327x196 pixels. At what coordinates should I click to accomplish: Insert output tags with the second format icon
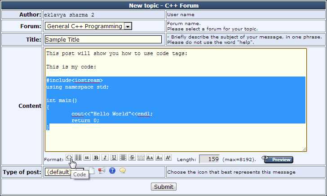click(78, 158)
